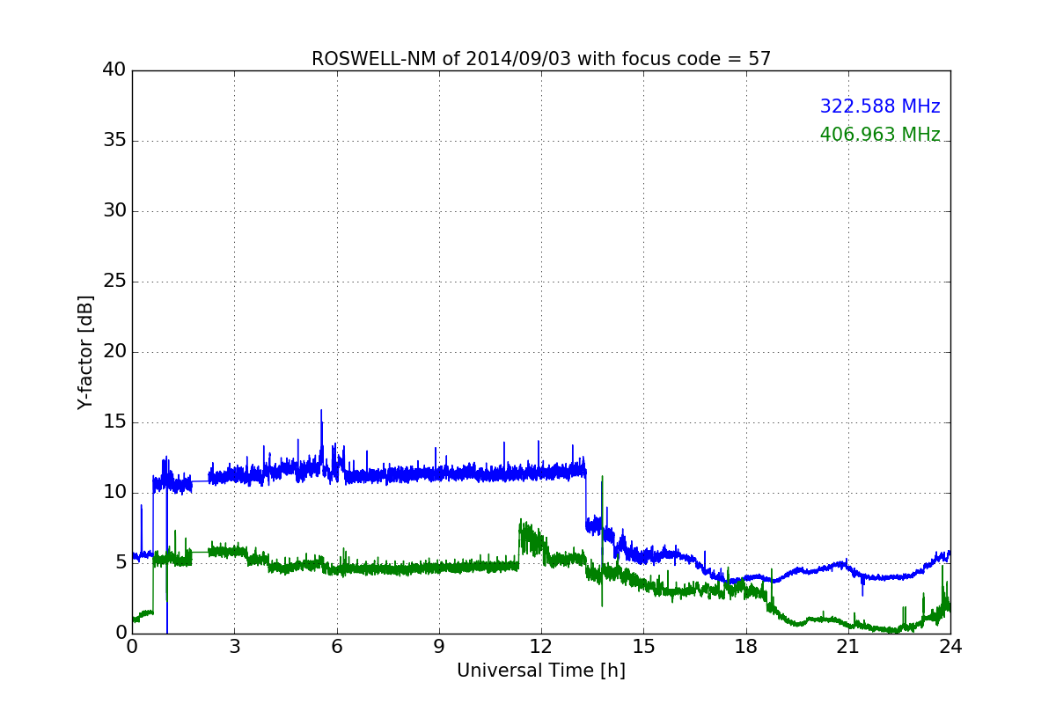Click the x-axis tick label '6'
This screenshot has height=704, width=1056.
[x=336, y=647]
